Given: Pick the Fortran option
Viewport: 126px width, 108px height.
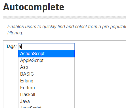Looking at the screenshot, I should click(46, 88).
